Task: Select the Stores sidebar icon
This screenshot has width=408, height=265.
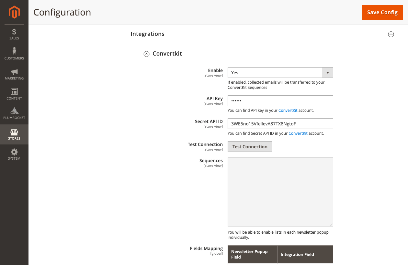Action: tap(14, 134)
